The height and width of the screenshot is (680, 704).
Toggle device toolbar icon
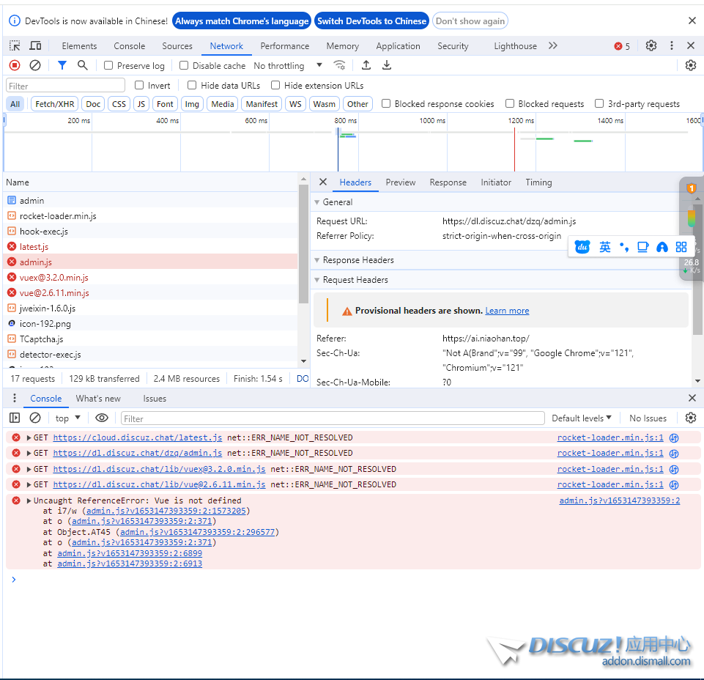point(35,45)
